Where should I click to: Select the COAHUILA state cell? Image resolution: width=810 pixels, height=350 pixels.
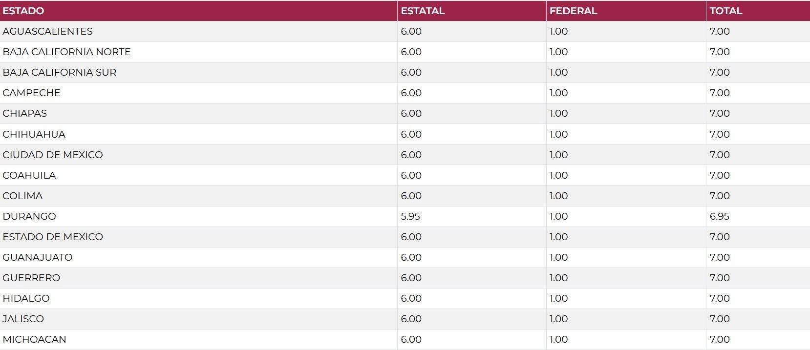coord(29,175)
